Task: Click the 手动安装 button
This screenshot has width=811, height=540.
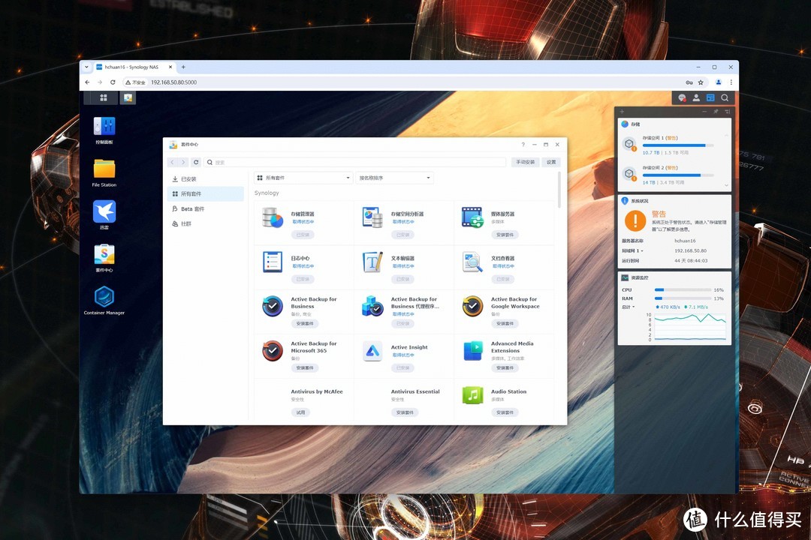Action: [x=526, y=162]
